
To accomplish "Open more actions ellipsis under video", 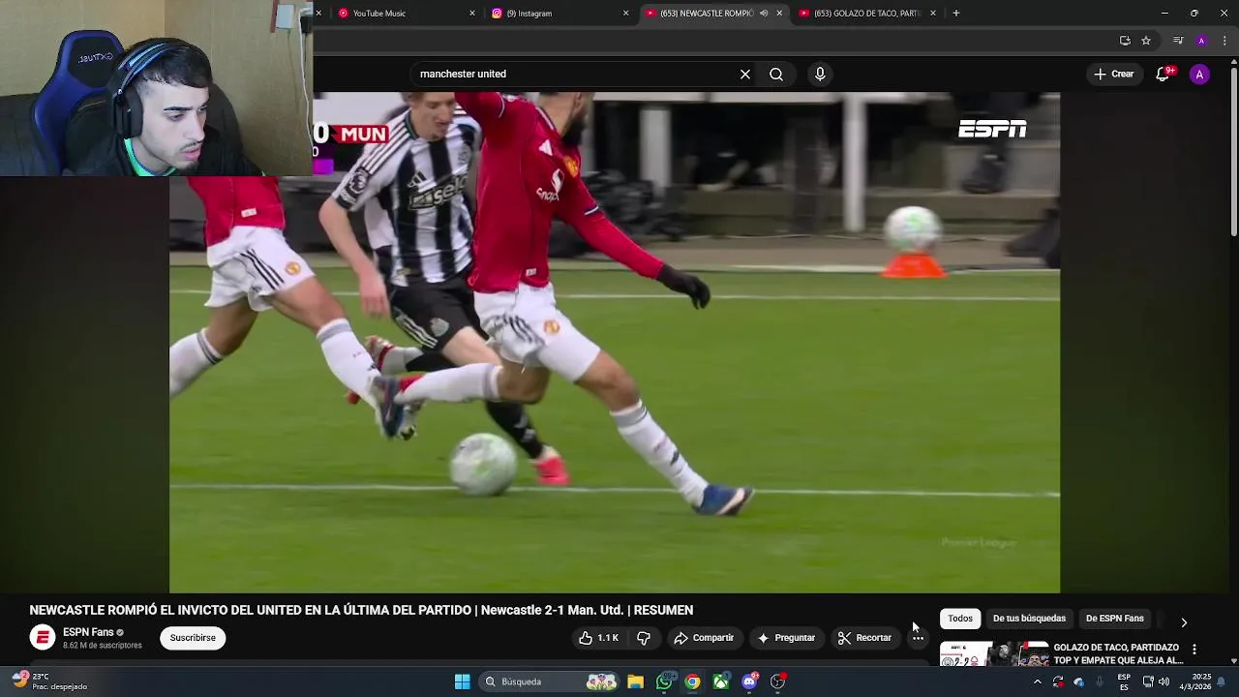I will click(x=918, y=638).
